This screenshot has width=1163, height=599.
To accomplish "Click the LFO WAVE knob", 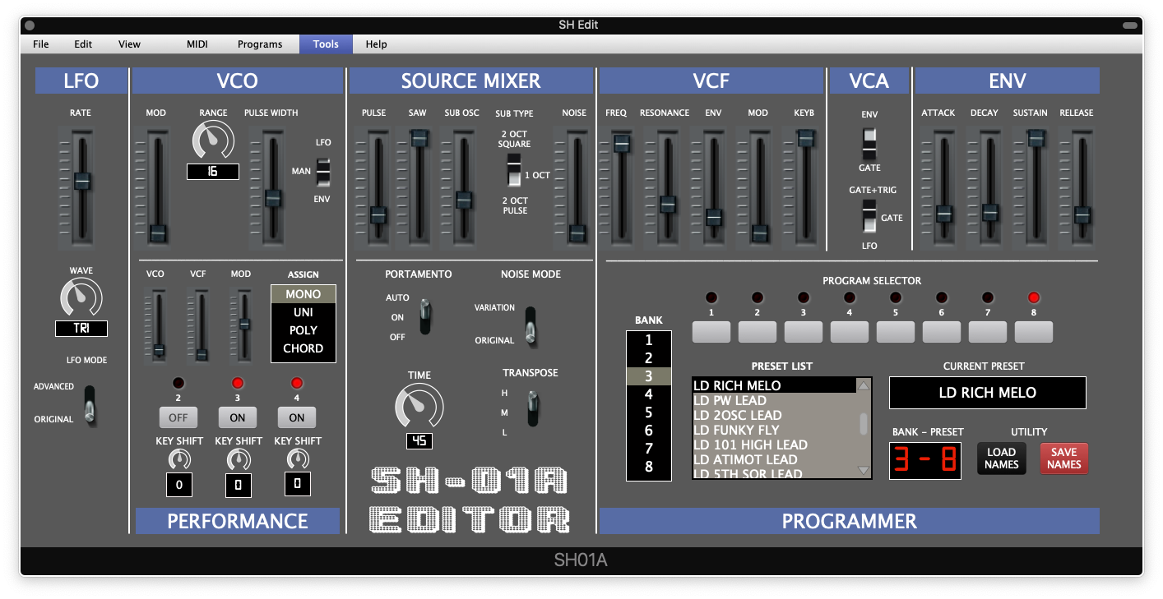I will [81, 298].
